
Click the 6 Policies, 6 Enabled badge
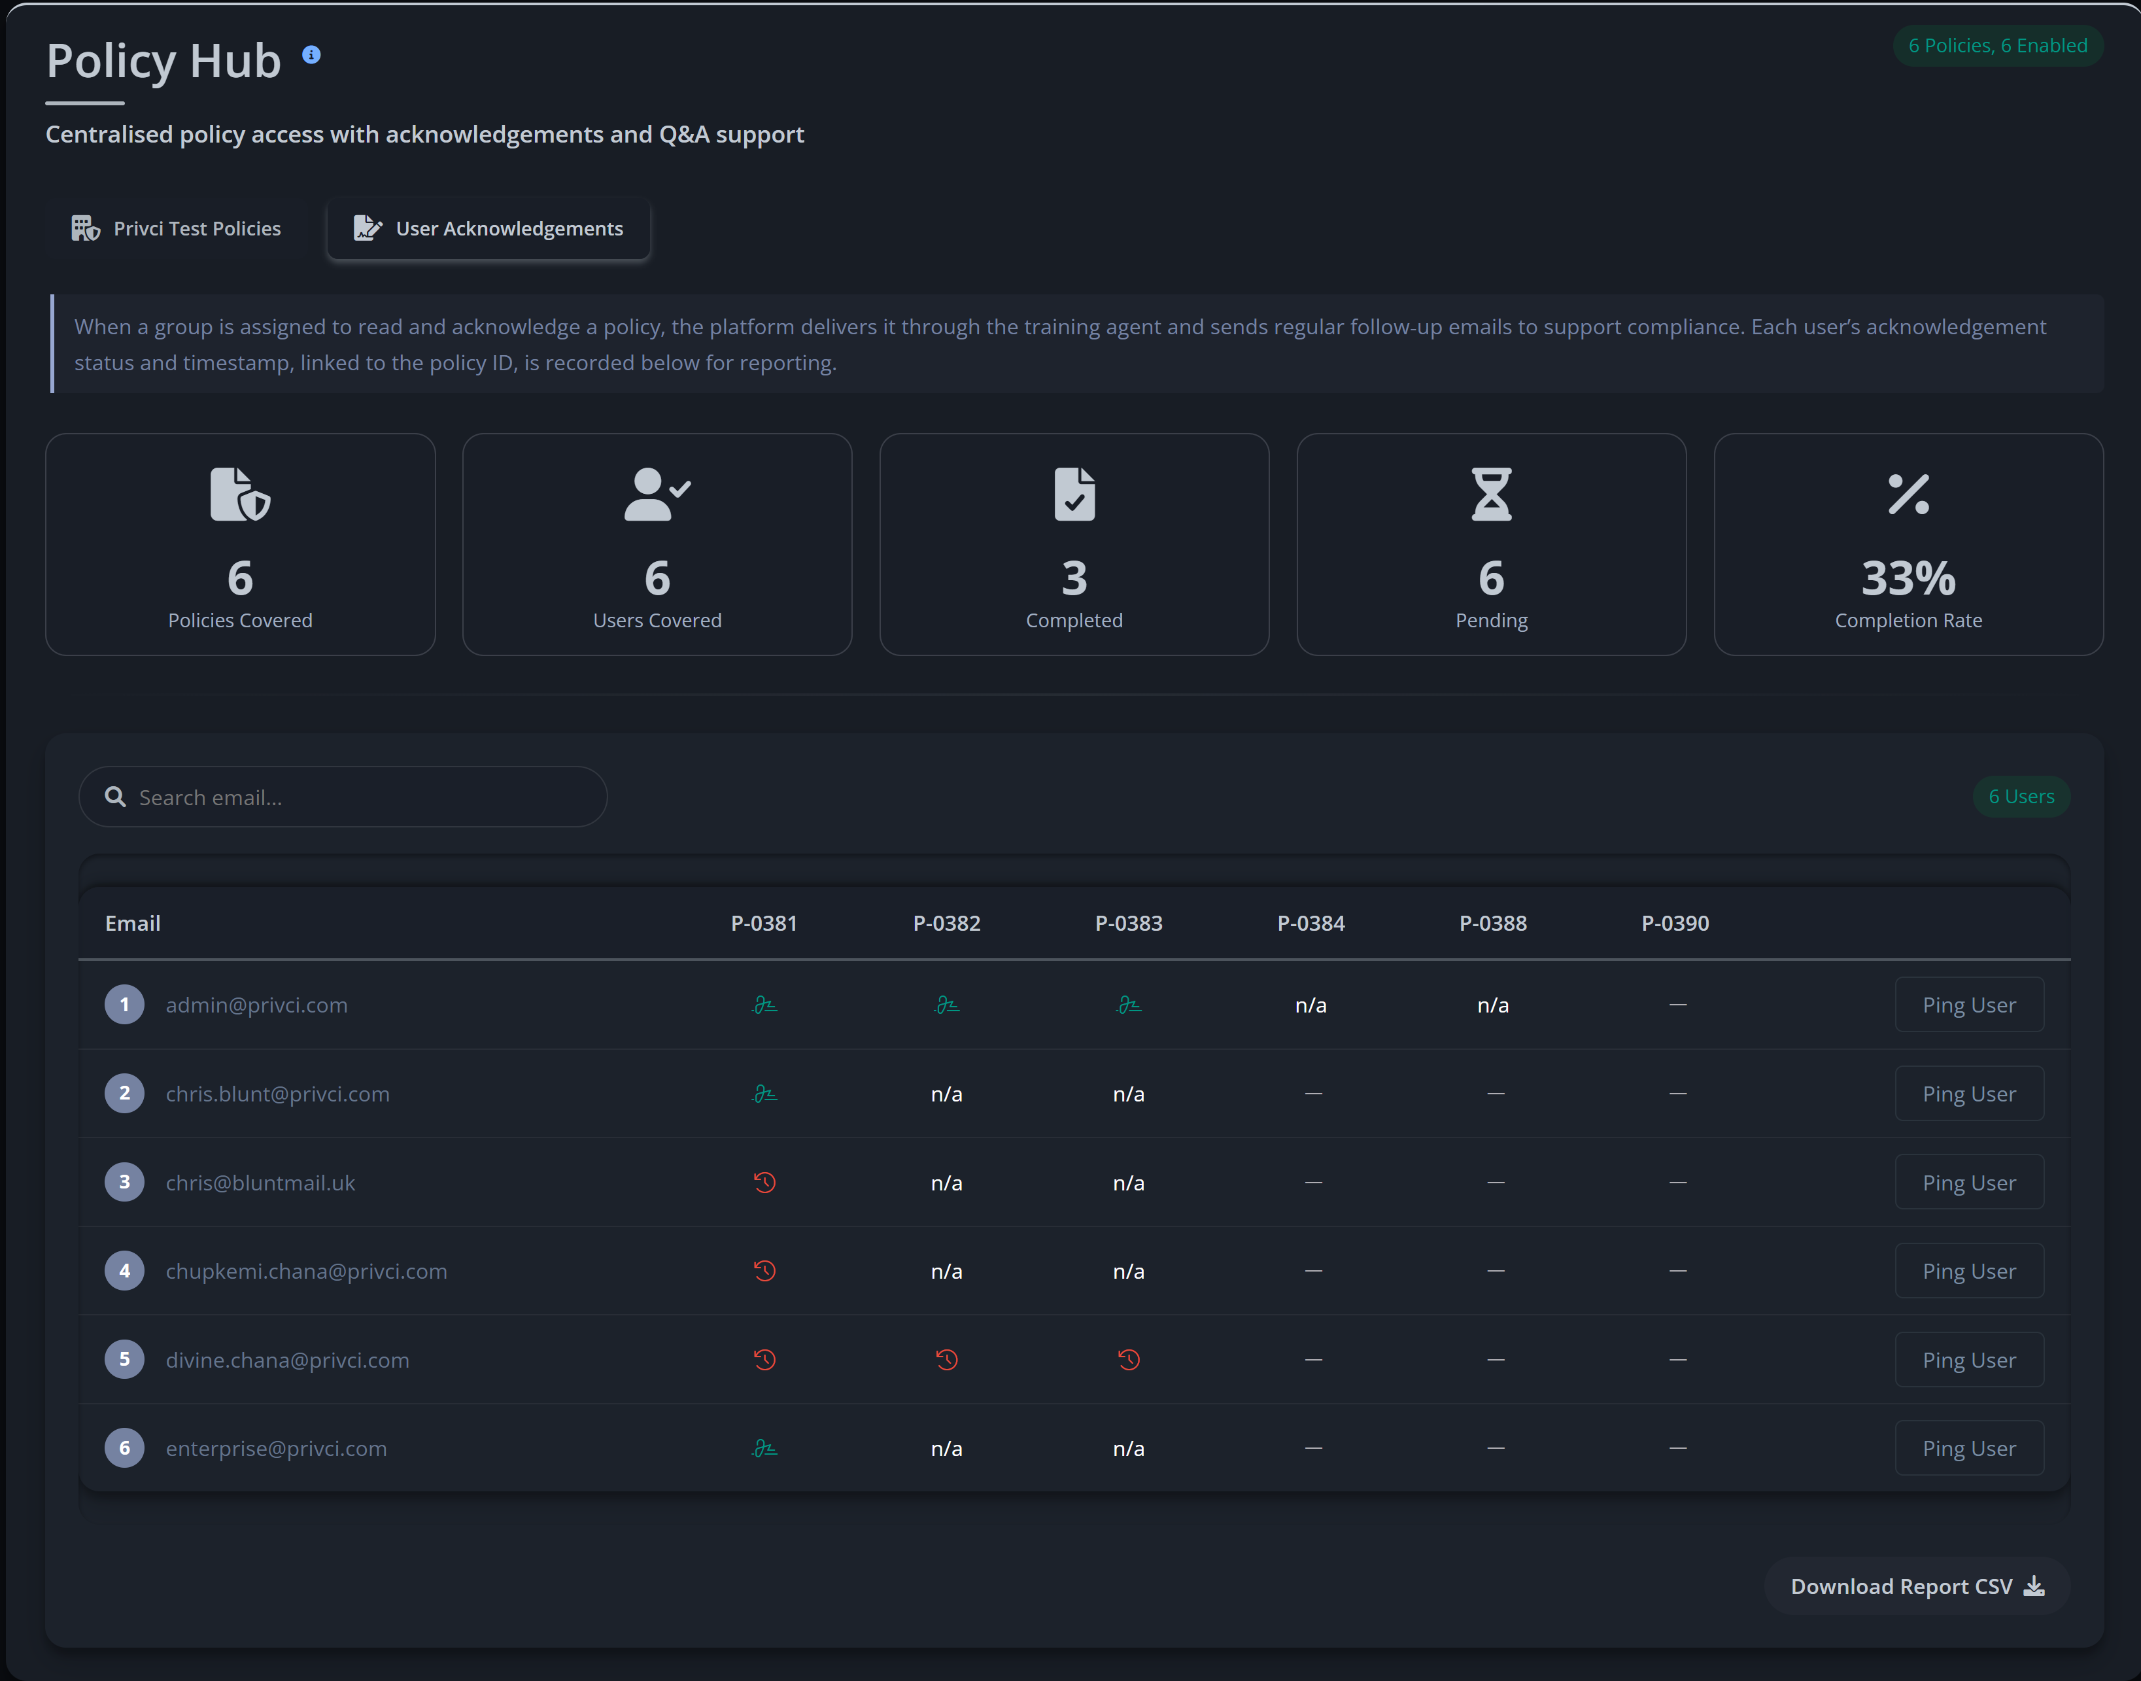tap(1998, 45)
